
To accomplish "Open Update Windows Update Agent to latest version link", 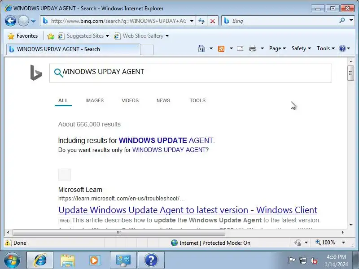I will tap(188, 210).
